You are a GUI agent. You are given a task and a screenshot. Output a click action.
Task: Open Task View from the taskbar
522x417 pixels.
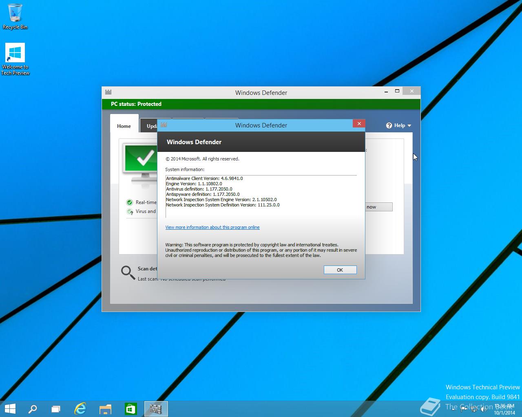[56, 409]
